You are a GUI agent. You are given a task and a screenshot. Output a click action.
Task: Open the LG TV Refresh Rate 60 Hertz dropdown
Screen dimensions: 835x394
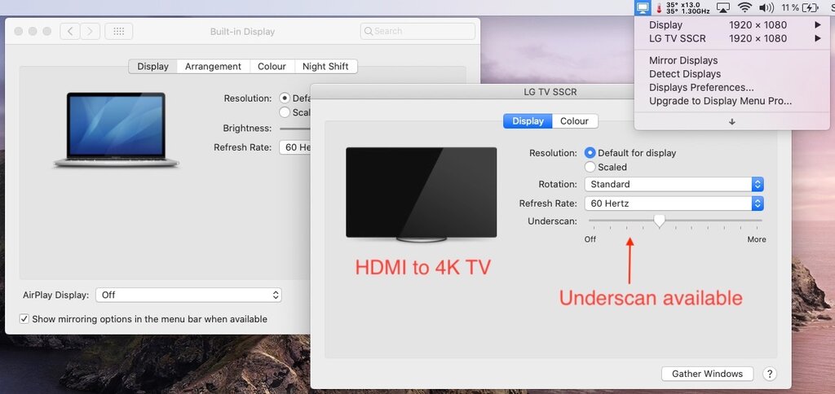click(x=674, y=204)
